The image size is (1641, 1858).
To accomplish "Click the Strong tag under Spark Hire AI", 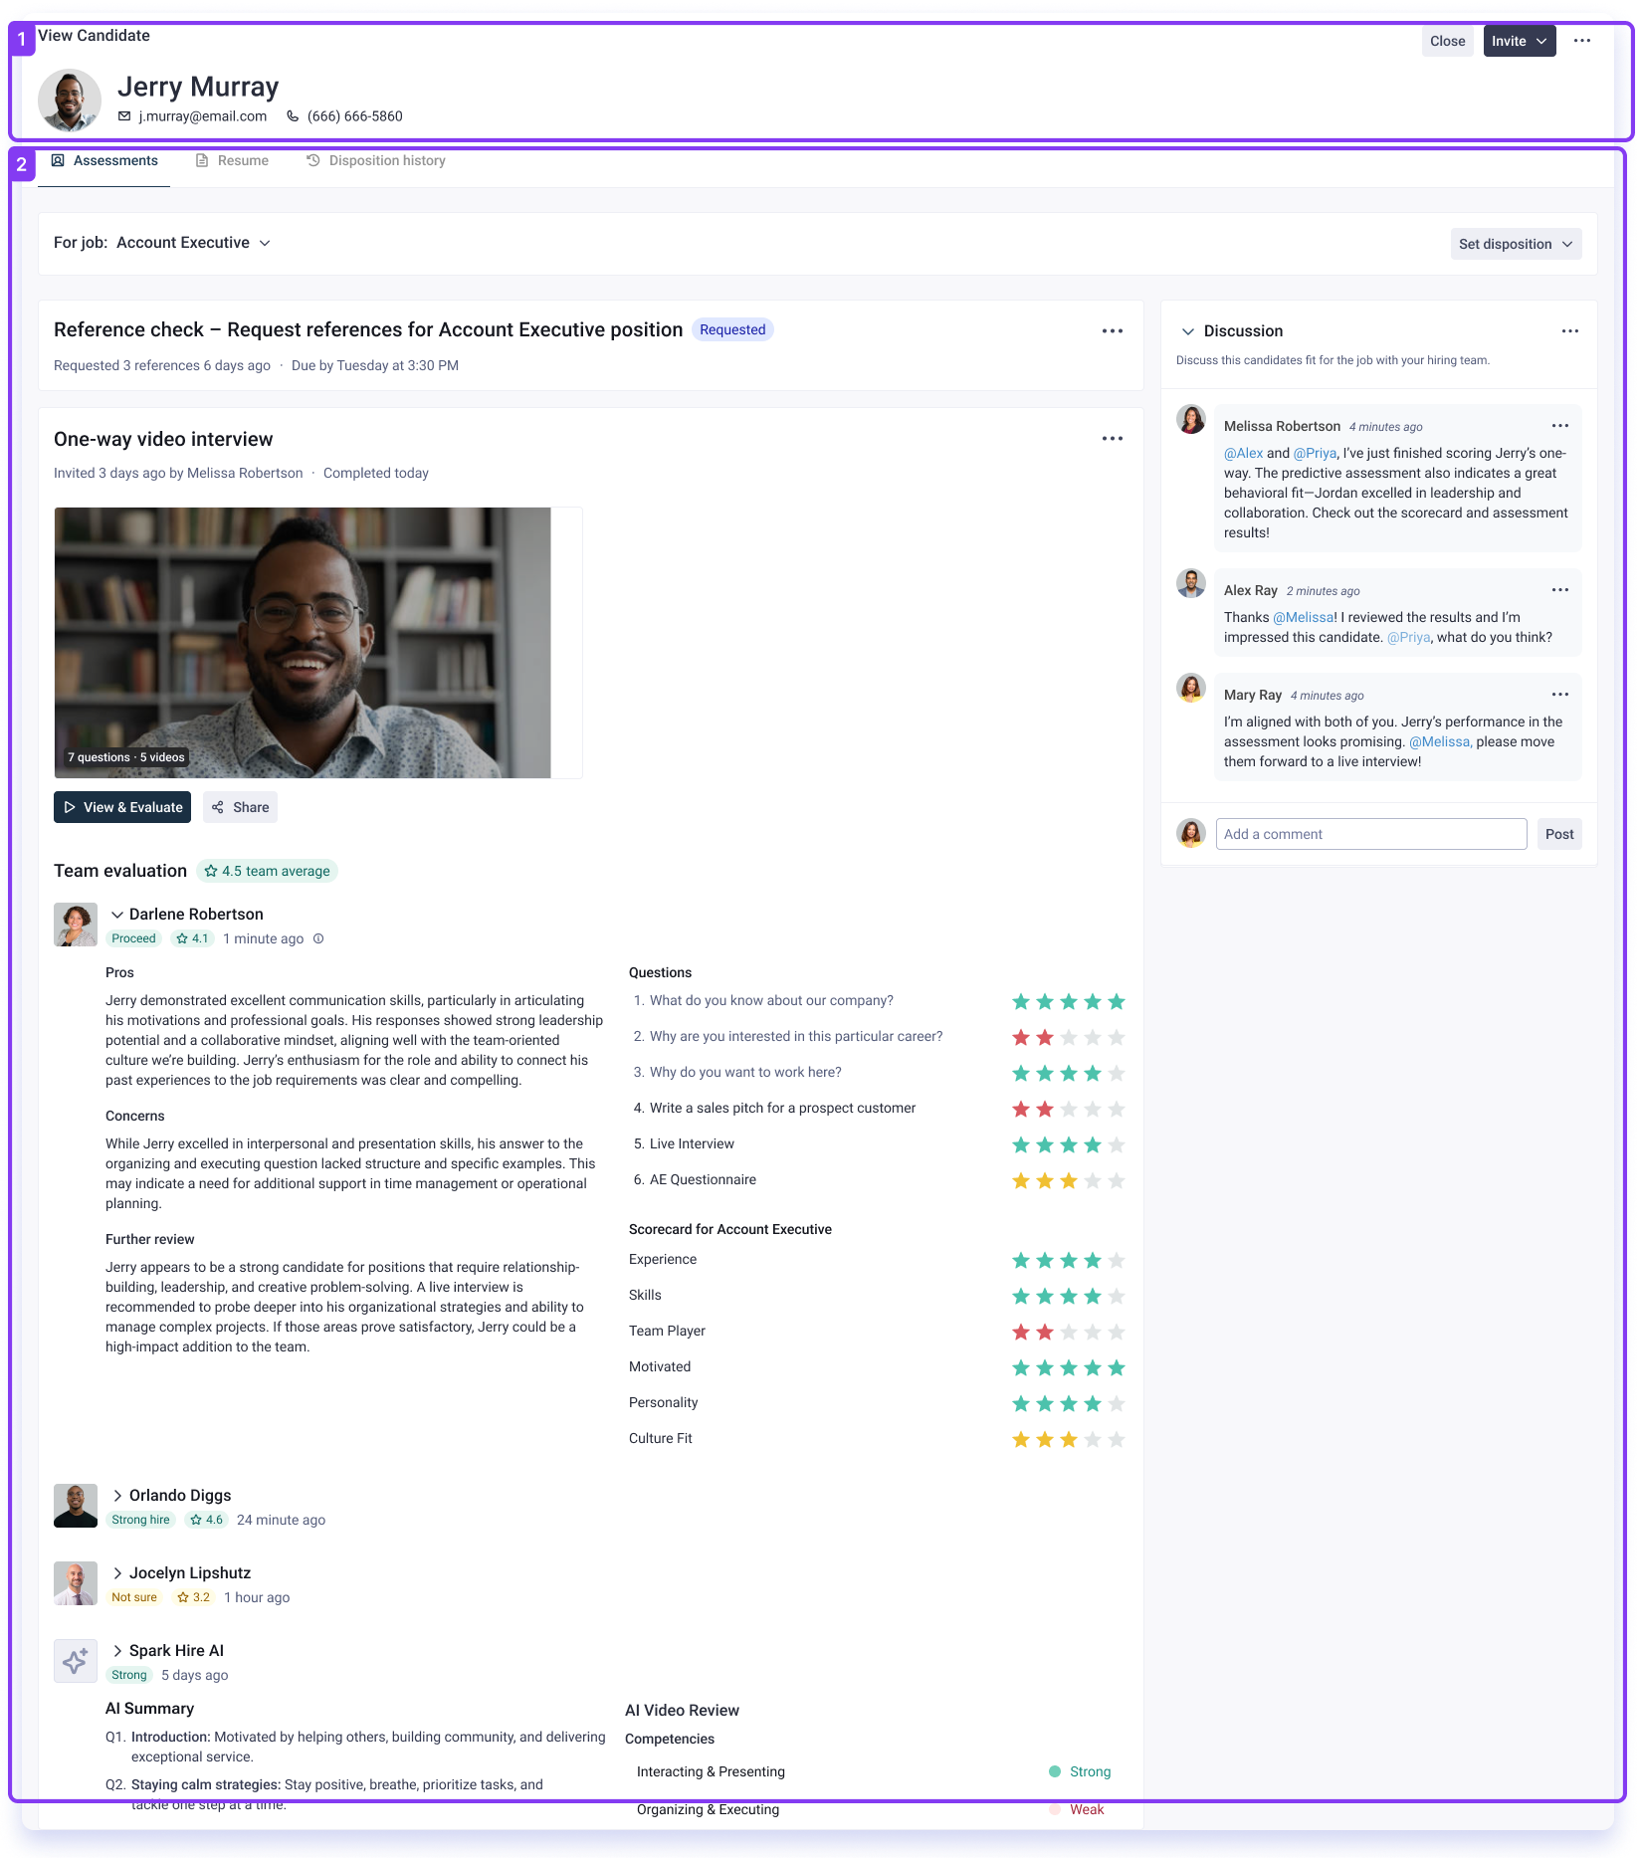I will point(129,1675).
